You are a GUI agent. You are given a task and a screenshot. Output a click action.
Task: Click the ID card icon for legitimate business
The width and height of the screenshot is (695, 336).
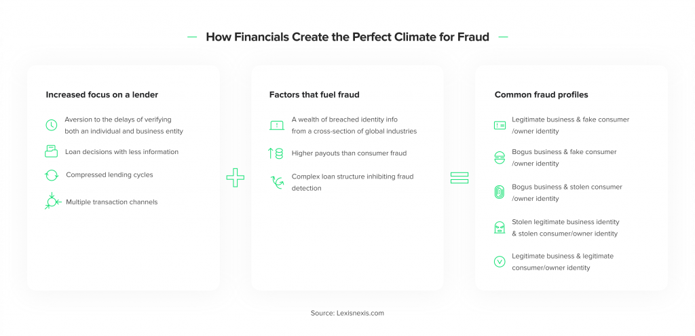[500, 126]
